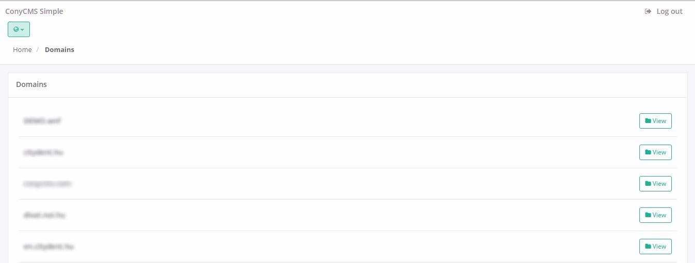Open the globe language dropdown
Image resolution: width=695 pixels, height=263 pixels.
[x=19, y=29]
